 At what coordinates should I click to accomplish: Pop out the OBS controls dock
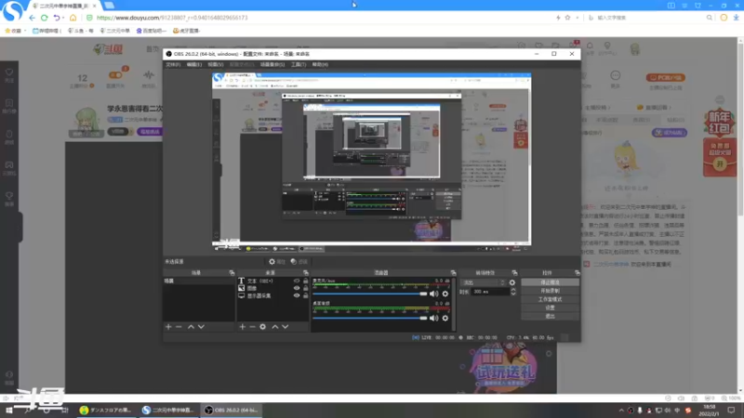[x=577, y=272]
